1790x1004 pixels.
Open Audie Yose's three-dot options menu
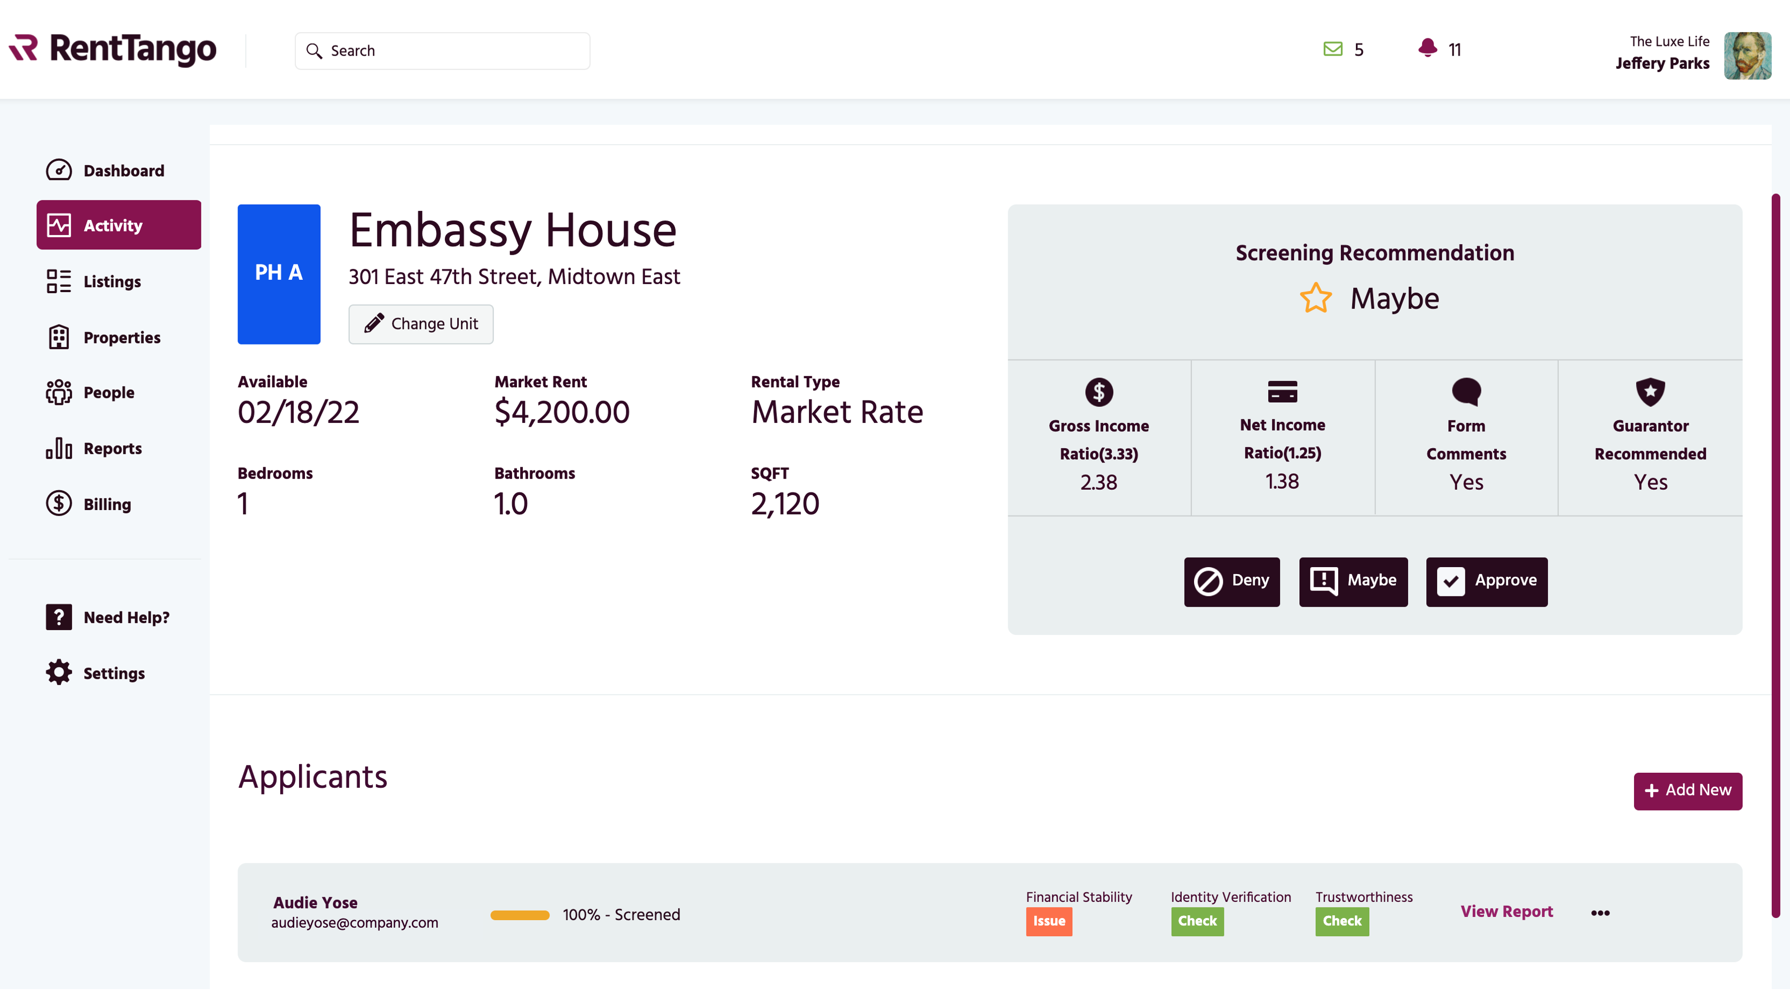[1599, 913]
